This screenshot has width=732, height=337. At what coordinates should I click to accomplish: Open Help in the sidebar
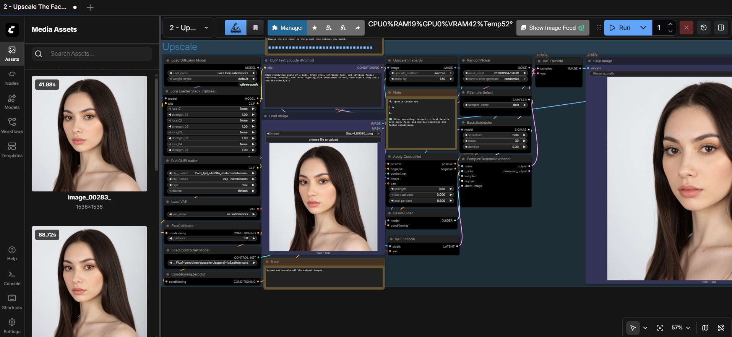(x=12, y=253)
